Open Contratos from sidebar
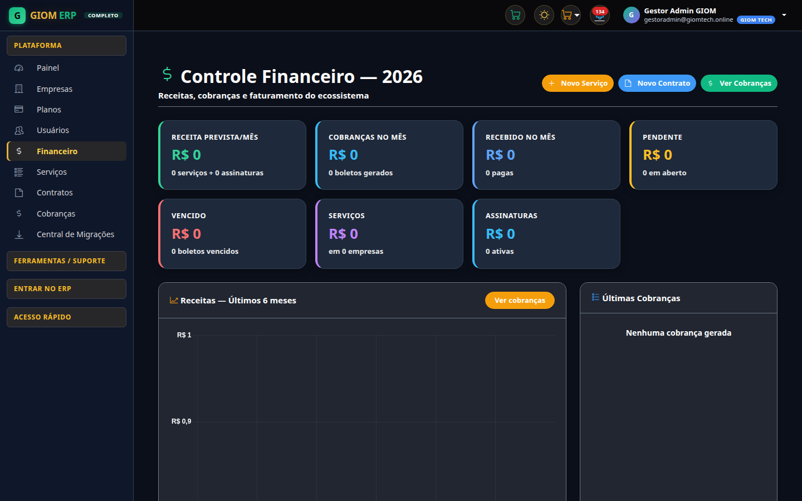This screenshot has height=501, width=802. (66, 193)
